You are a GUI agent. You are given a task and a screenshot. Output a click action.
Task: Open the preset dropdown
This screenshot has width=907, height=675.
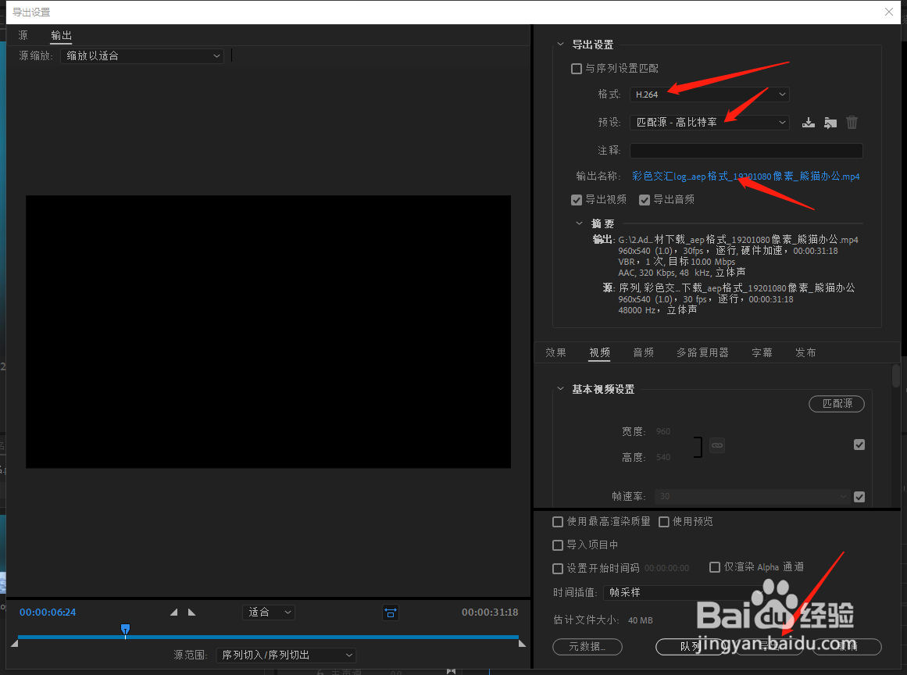[710, 123]
